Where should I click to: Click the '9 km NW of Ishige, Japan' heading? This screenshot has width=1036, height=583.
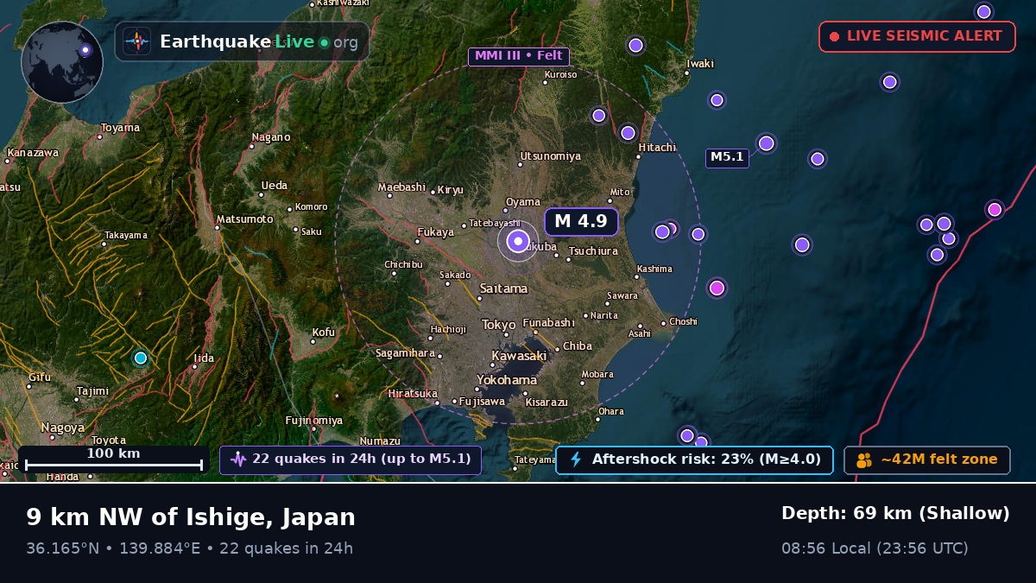pyautogui.click(x=191, y=517)
